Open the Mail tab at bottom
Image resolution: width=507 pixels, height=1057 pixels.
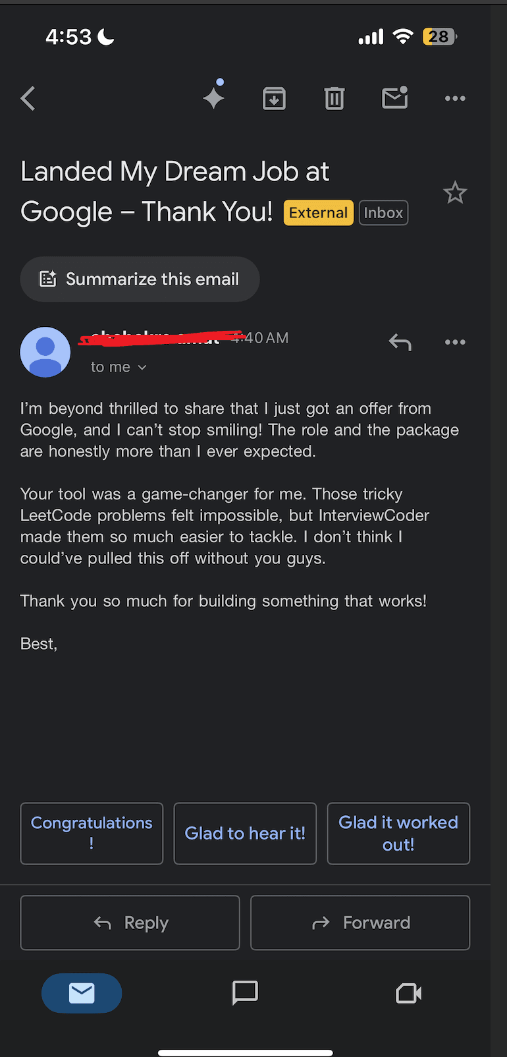tap(81, 993)
